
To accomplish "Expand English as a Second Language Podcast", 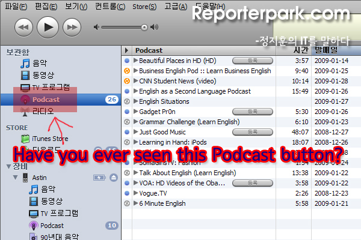I will click(136, 91).
